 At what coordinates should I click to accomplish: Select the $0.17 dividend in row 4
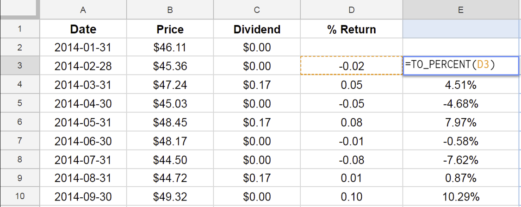point(257,85)
